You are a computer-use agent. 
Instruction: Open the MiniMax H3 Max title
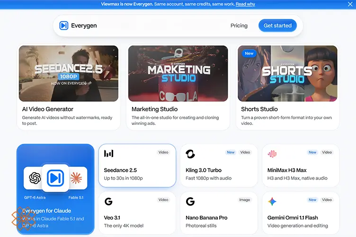pos(287,170)
